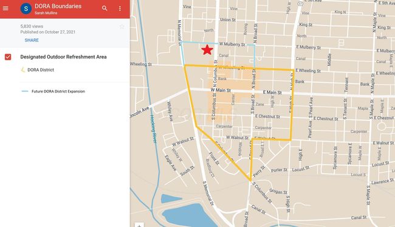Click the zoom in plus button
The height and width of the screenshot is (227, 395).
tap(139, 225)
